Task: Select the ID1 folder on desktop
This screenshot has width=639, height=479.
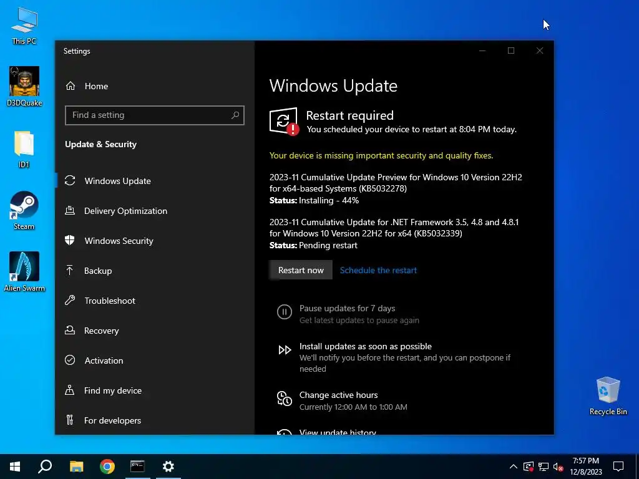Action: click(x=24, y=149)
